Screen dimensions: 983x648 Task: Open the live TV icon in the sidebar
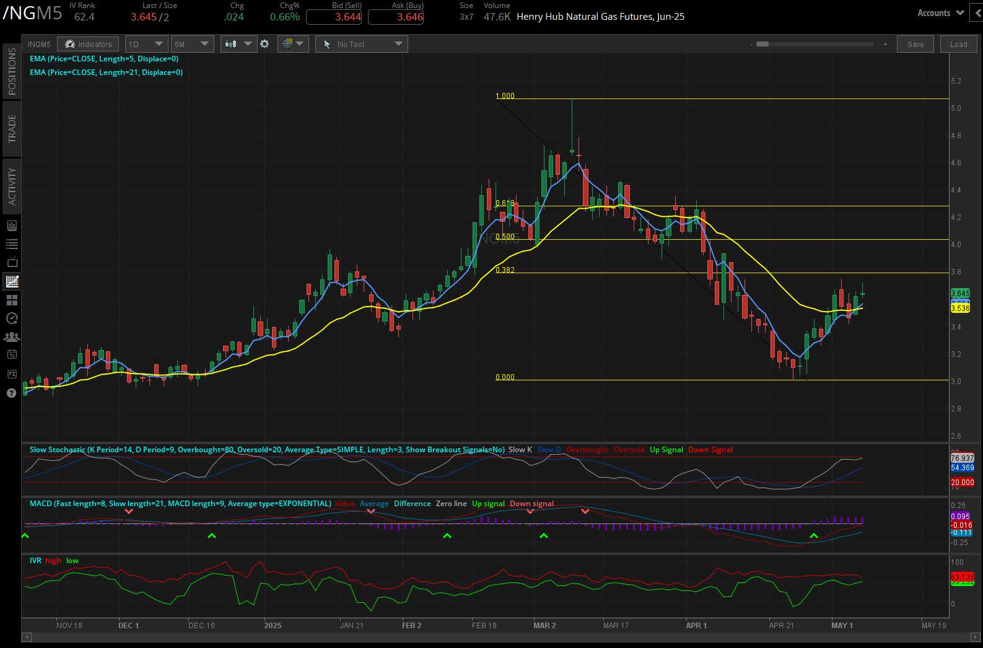pos(11,263)
